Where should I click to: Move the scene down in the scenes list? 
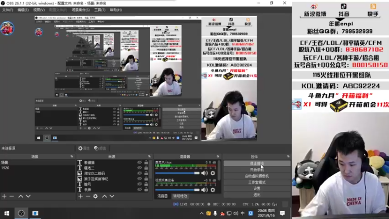coord(28,196)
